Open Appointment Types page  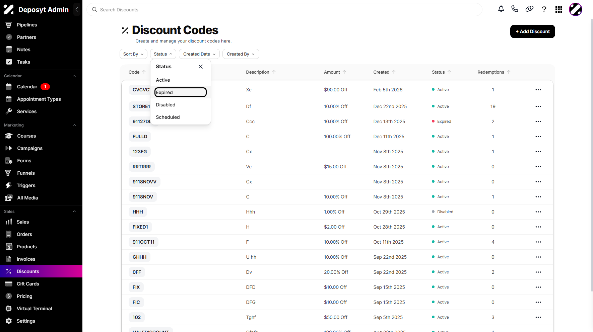click(x=39, y=99)
